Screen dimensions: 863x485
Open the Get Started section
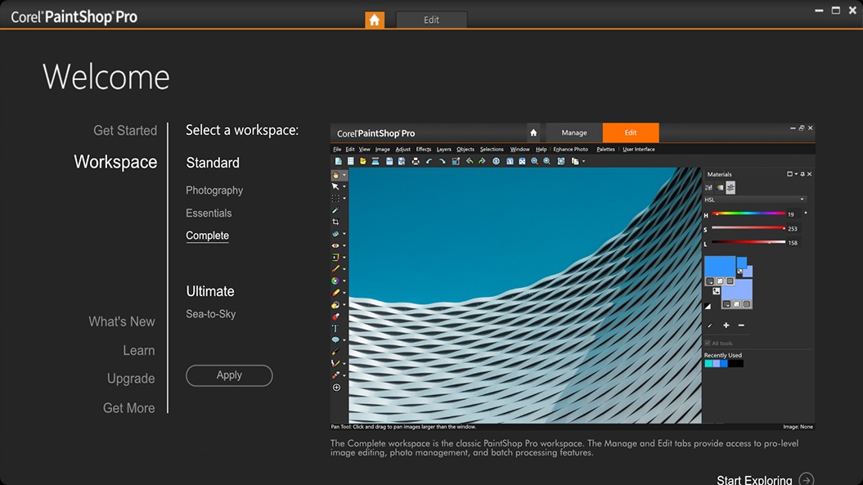[x=124, y=131]
